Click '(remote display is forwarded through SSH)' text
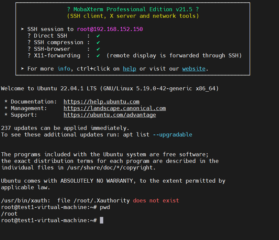Screen dimensions: 279x240 (x=174, y=55)
